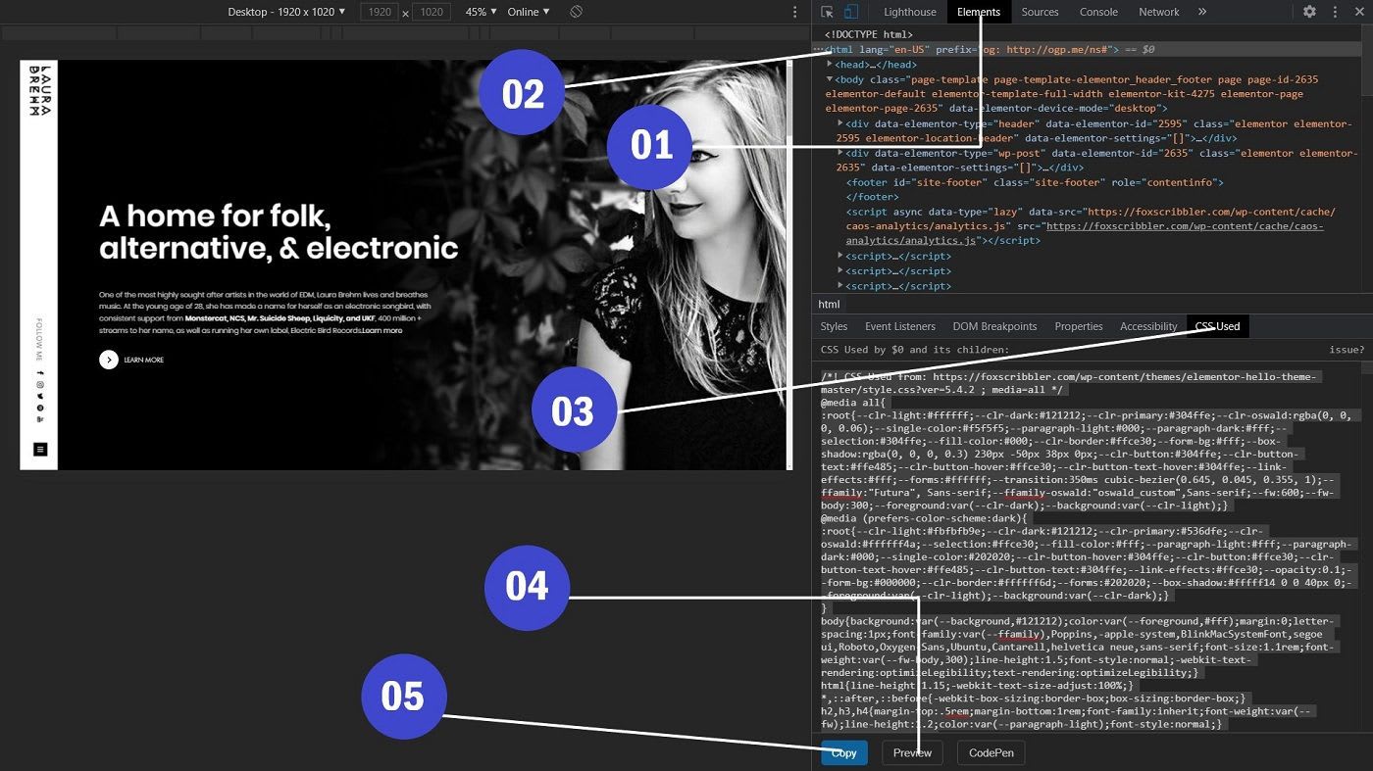Click the Preview button

pos(912,752)
